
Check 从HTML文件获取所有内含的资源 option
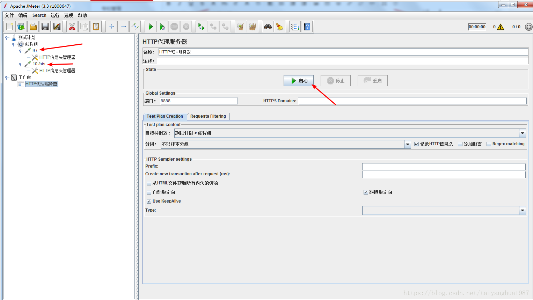pyautogui.click(x=149, y=183)
